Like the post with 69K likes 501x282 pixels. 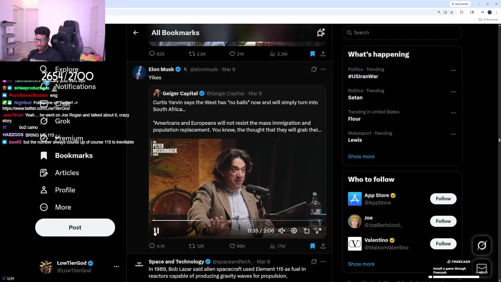pyautogui.click(x=237, y=246)
